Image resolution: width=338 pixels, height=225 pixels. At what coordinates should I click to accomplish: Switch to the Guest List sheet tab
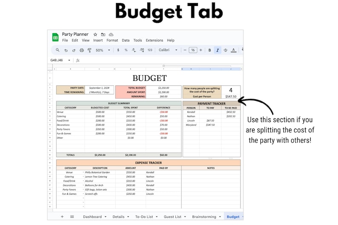172,217
